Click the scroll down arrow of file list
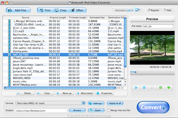The height and width of the screenshot is (118, 178). (x=125, y=85)
